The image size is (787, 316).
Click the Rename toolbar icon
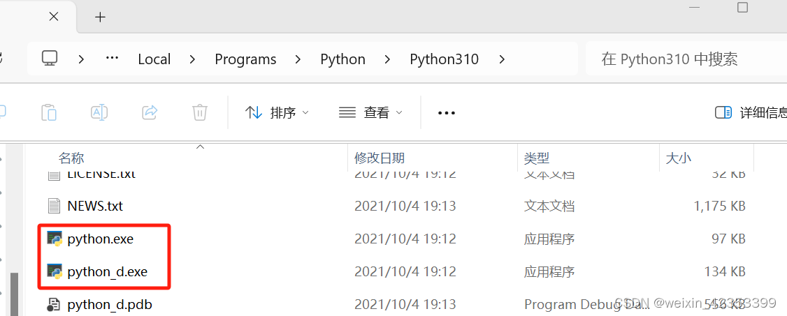[99, 112]
